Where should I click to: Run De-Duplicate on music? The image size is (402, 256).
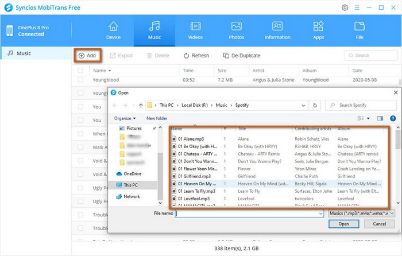click(242, 56)
